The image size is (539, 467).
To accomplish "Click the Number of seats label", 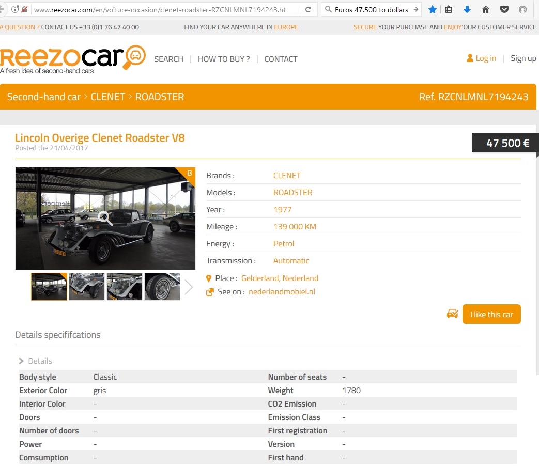I will pyautogui.click(x=297, y=377).
